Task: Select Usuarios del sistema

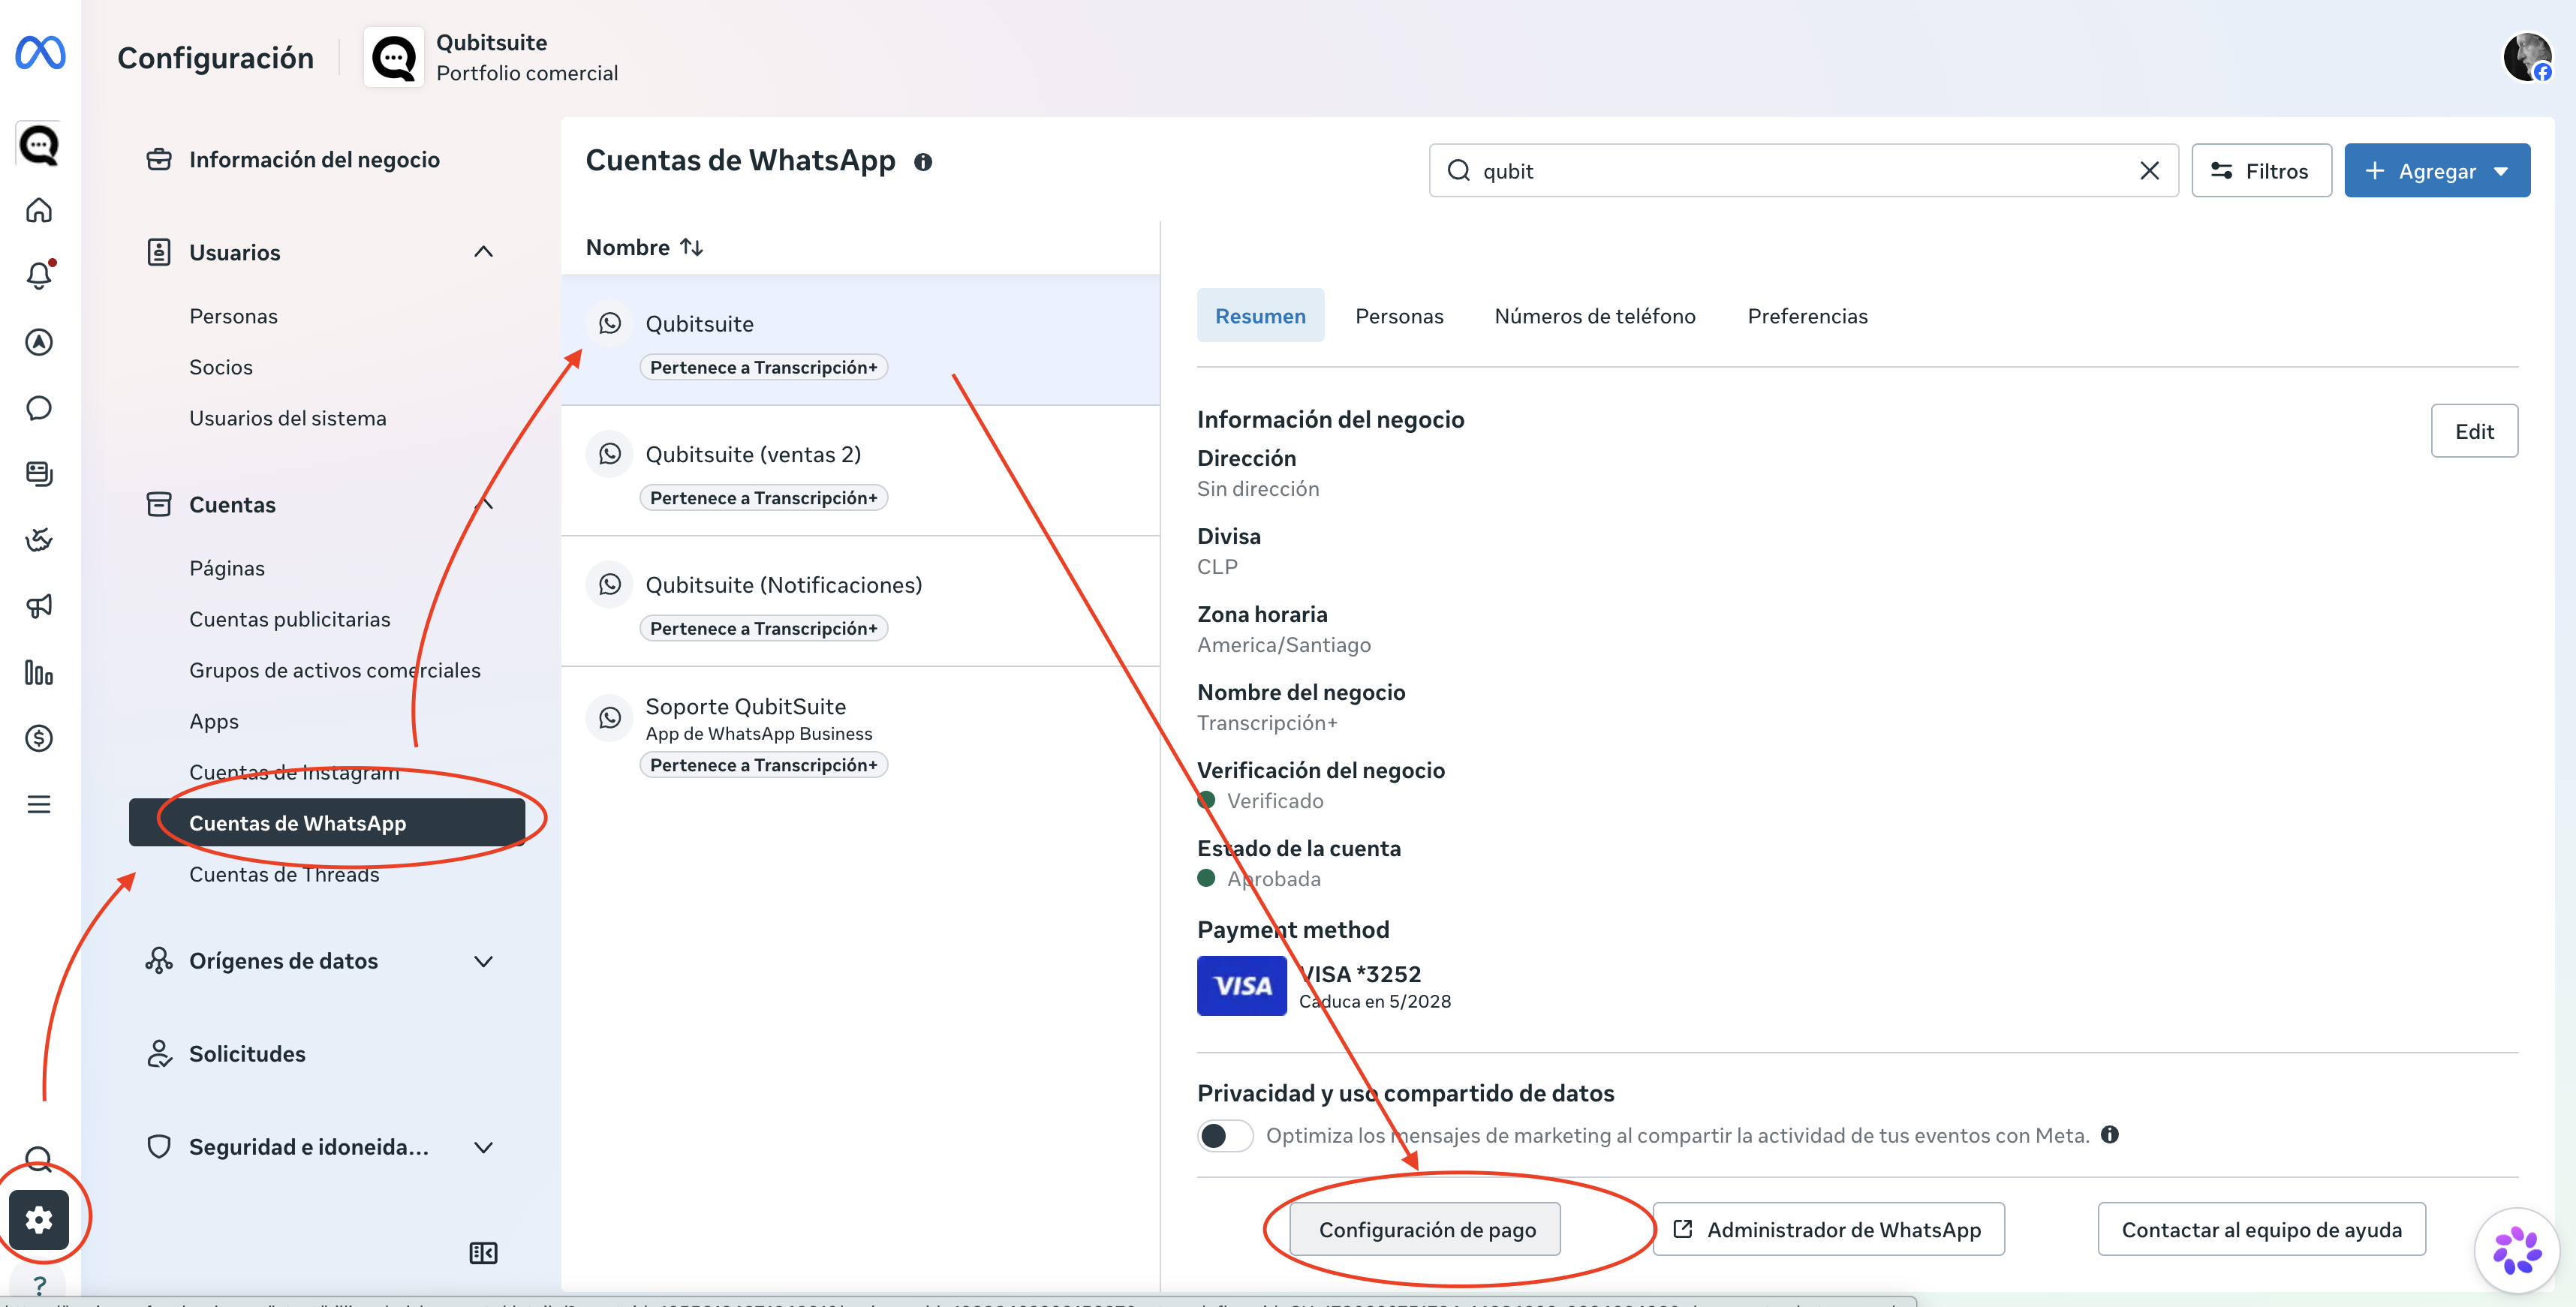Action: tap(287, 418)
